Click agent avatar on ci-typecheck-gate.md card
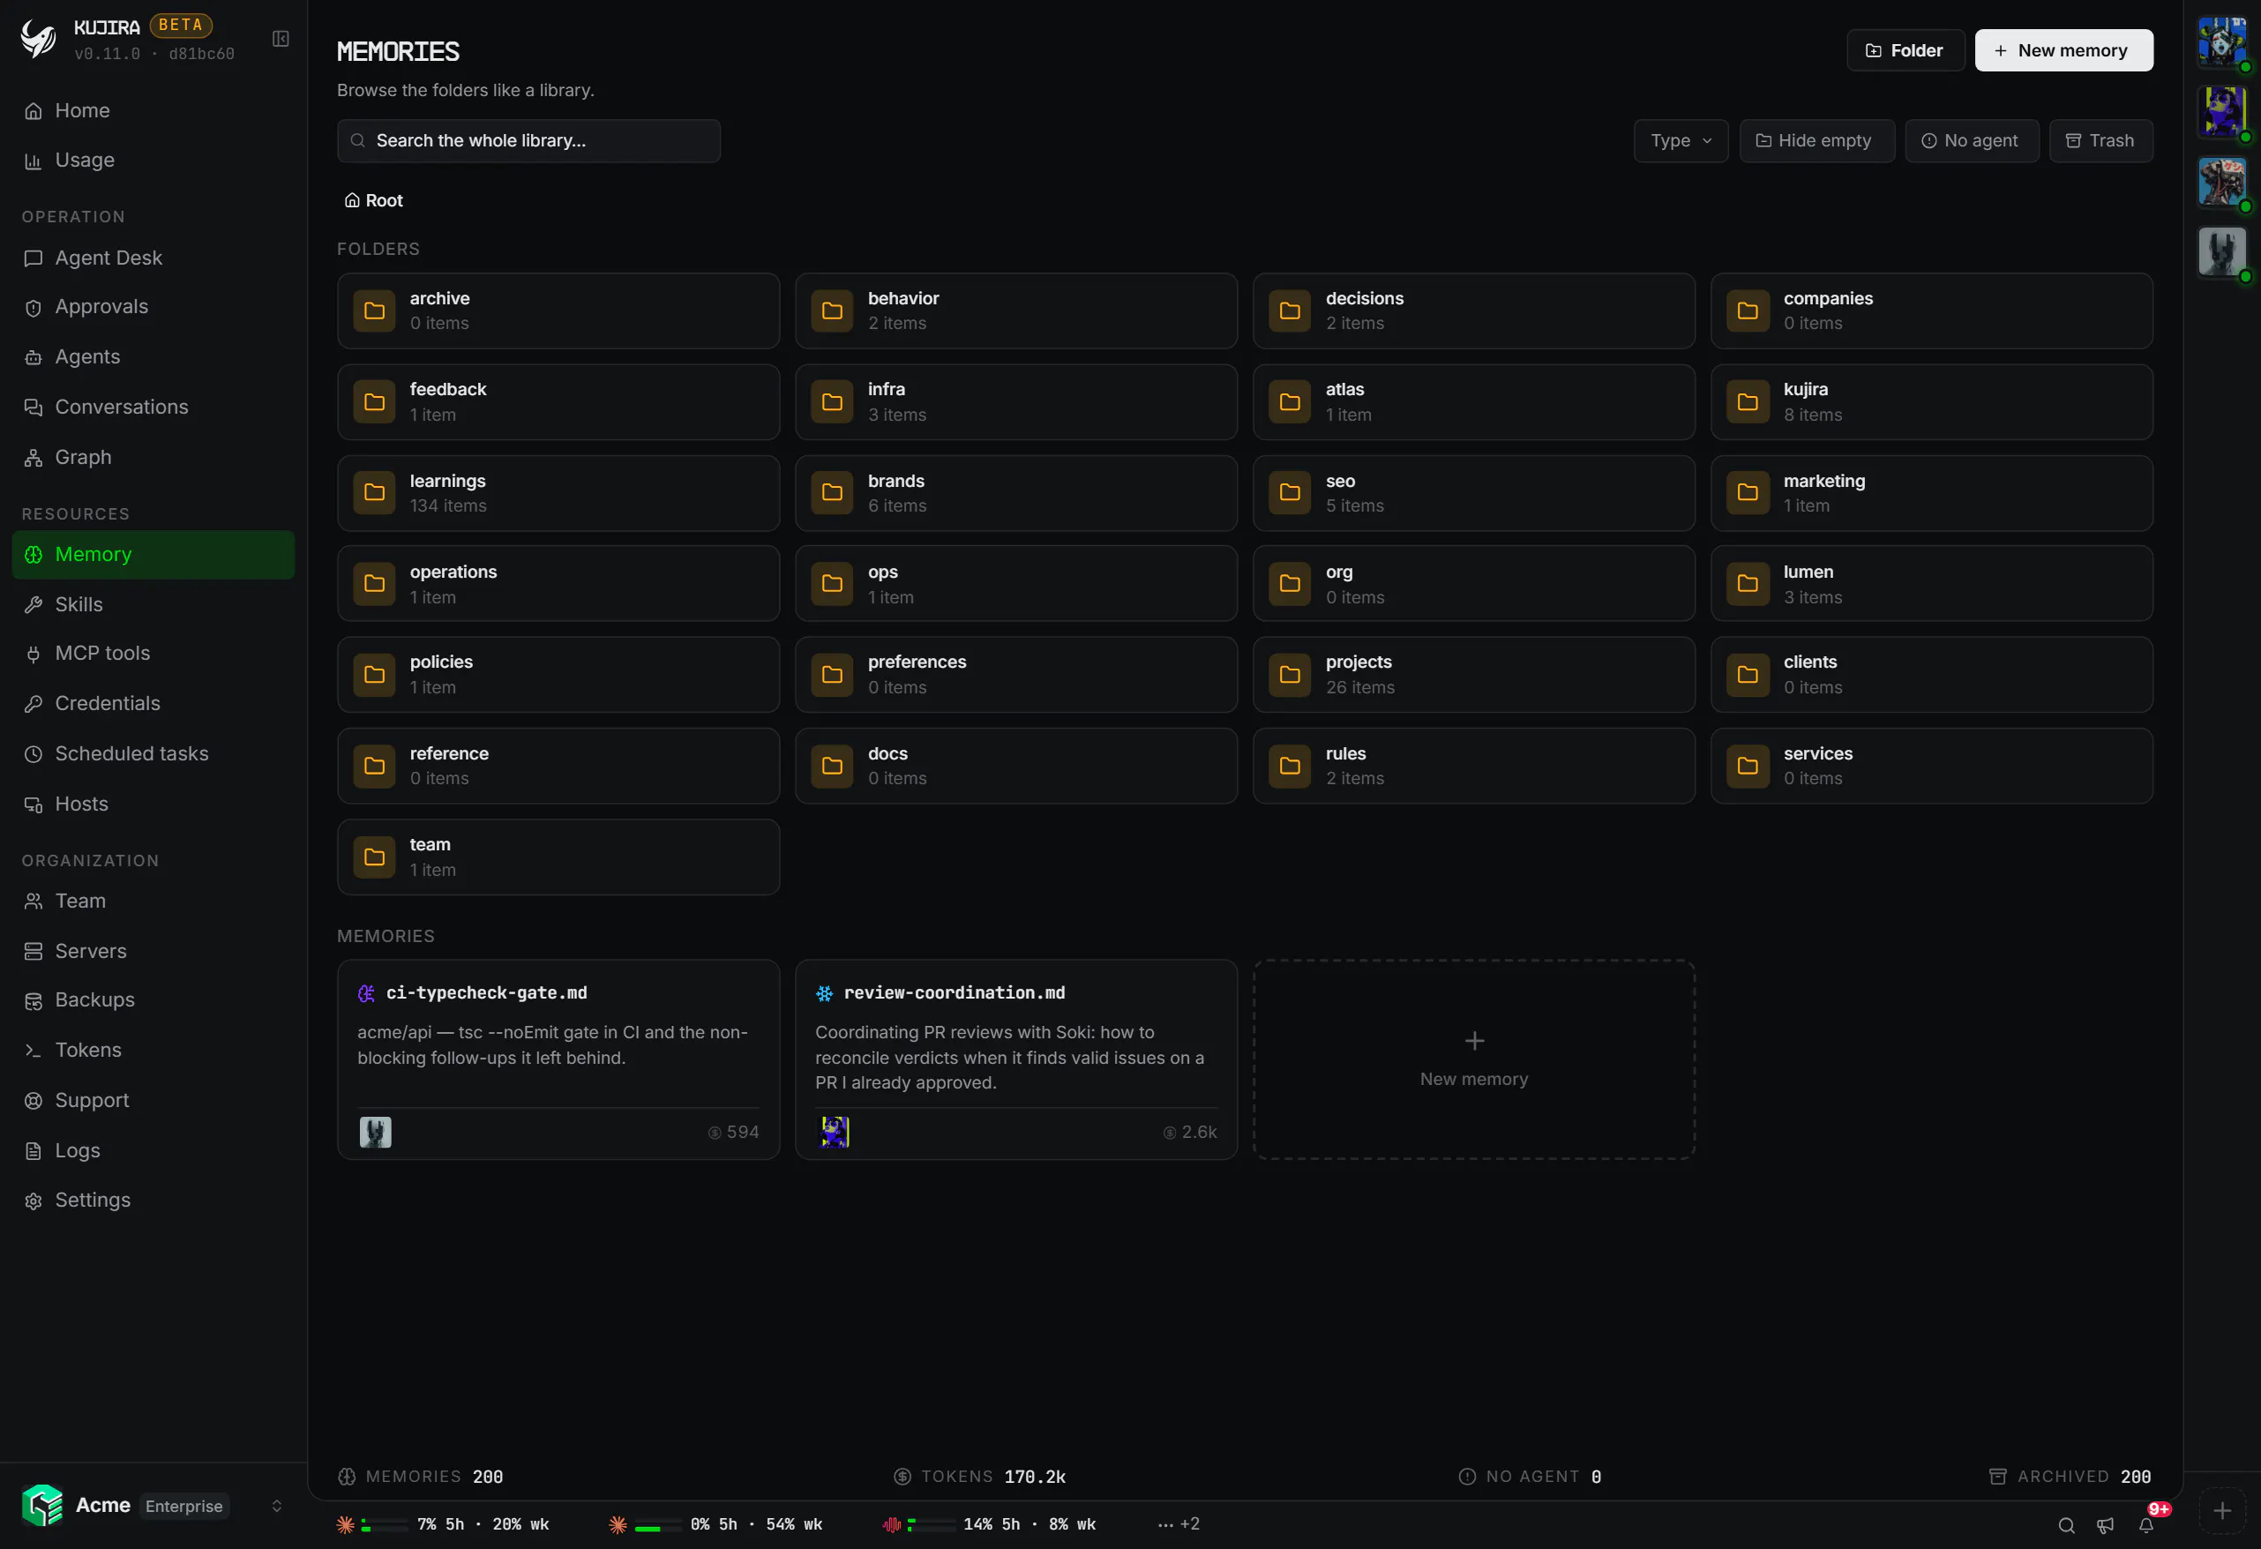The height and width of the screenshot is (1549, 2261). pyautogui.click(x=376, y=1132)
